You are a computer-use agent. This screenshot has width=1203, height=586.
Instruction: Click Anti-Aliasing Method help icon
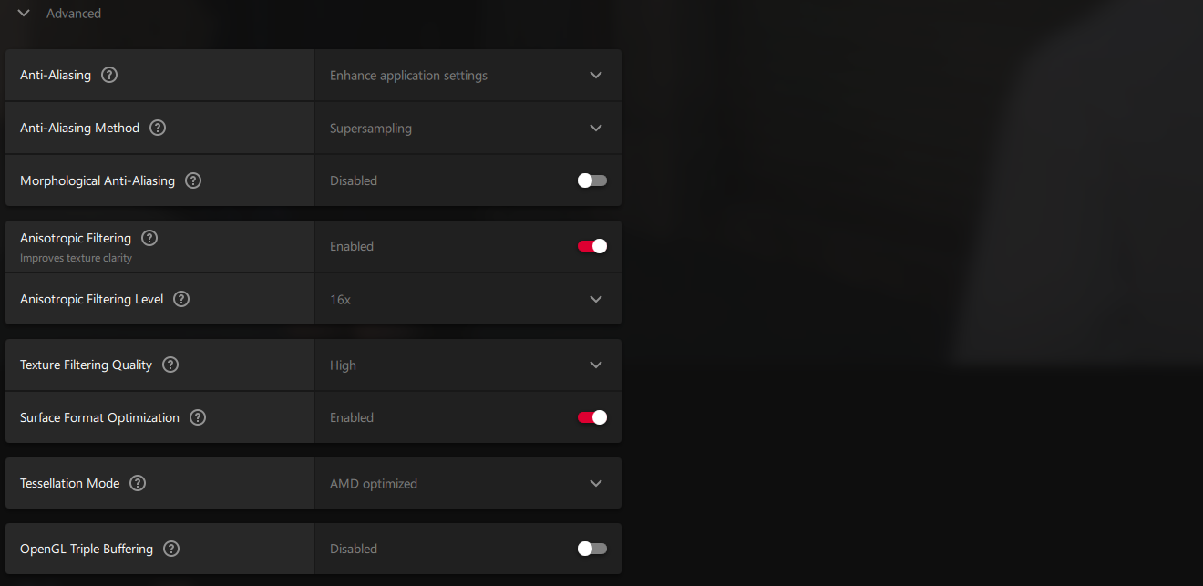158,128
